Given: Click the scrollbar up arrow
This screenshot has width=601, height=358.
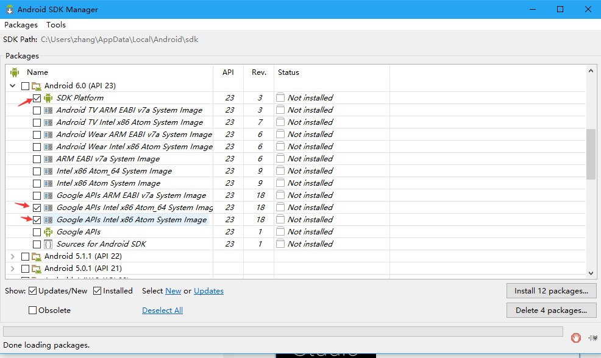Looking at the screenshot, I should (591, 71).
